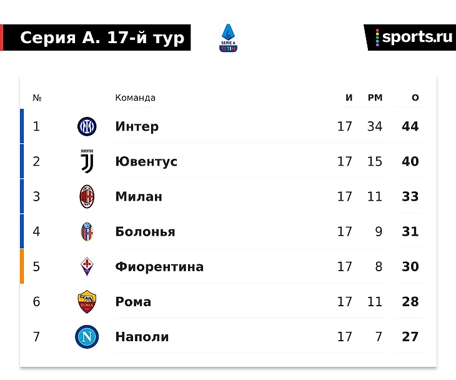This screenshot has height=380, width=456.
Task: Click the Napoli club logo
Action: pyautogui.click(x=87, y=337)
